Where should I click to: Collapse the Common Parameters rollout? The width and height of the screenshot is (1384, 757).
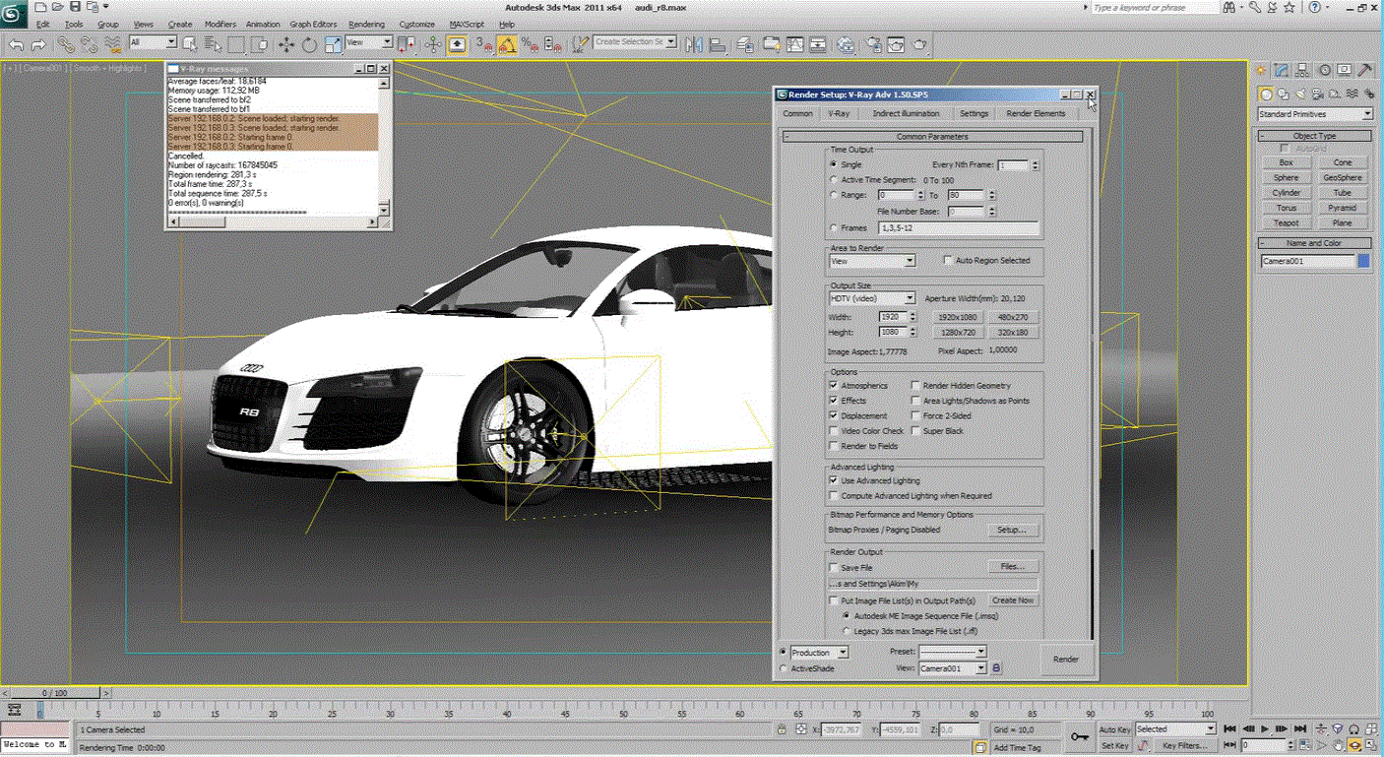(932, 137)
